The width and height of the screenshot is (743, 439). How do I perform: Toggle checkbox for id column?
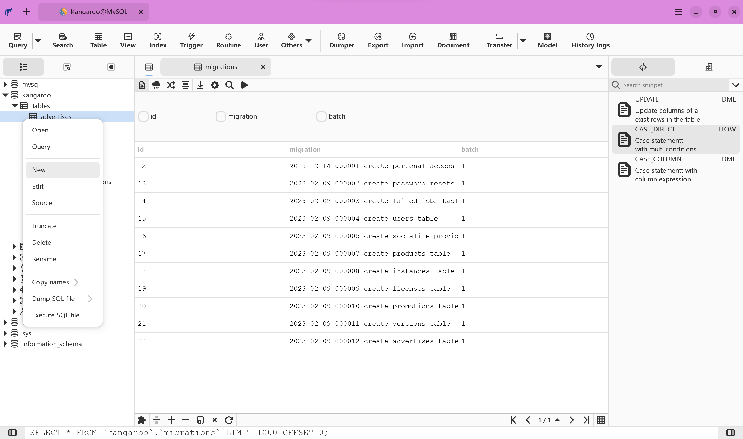(144, 116)
